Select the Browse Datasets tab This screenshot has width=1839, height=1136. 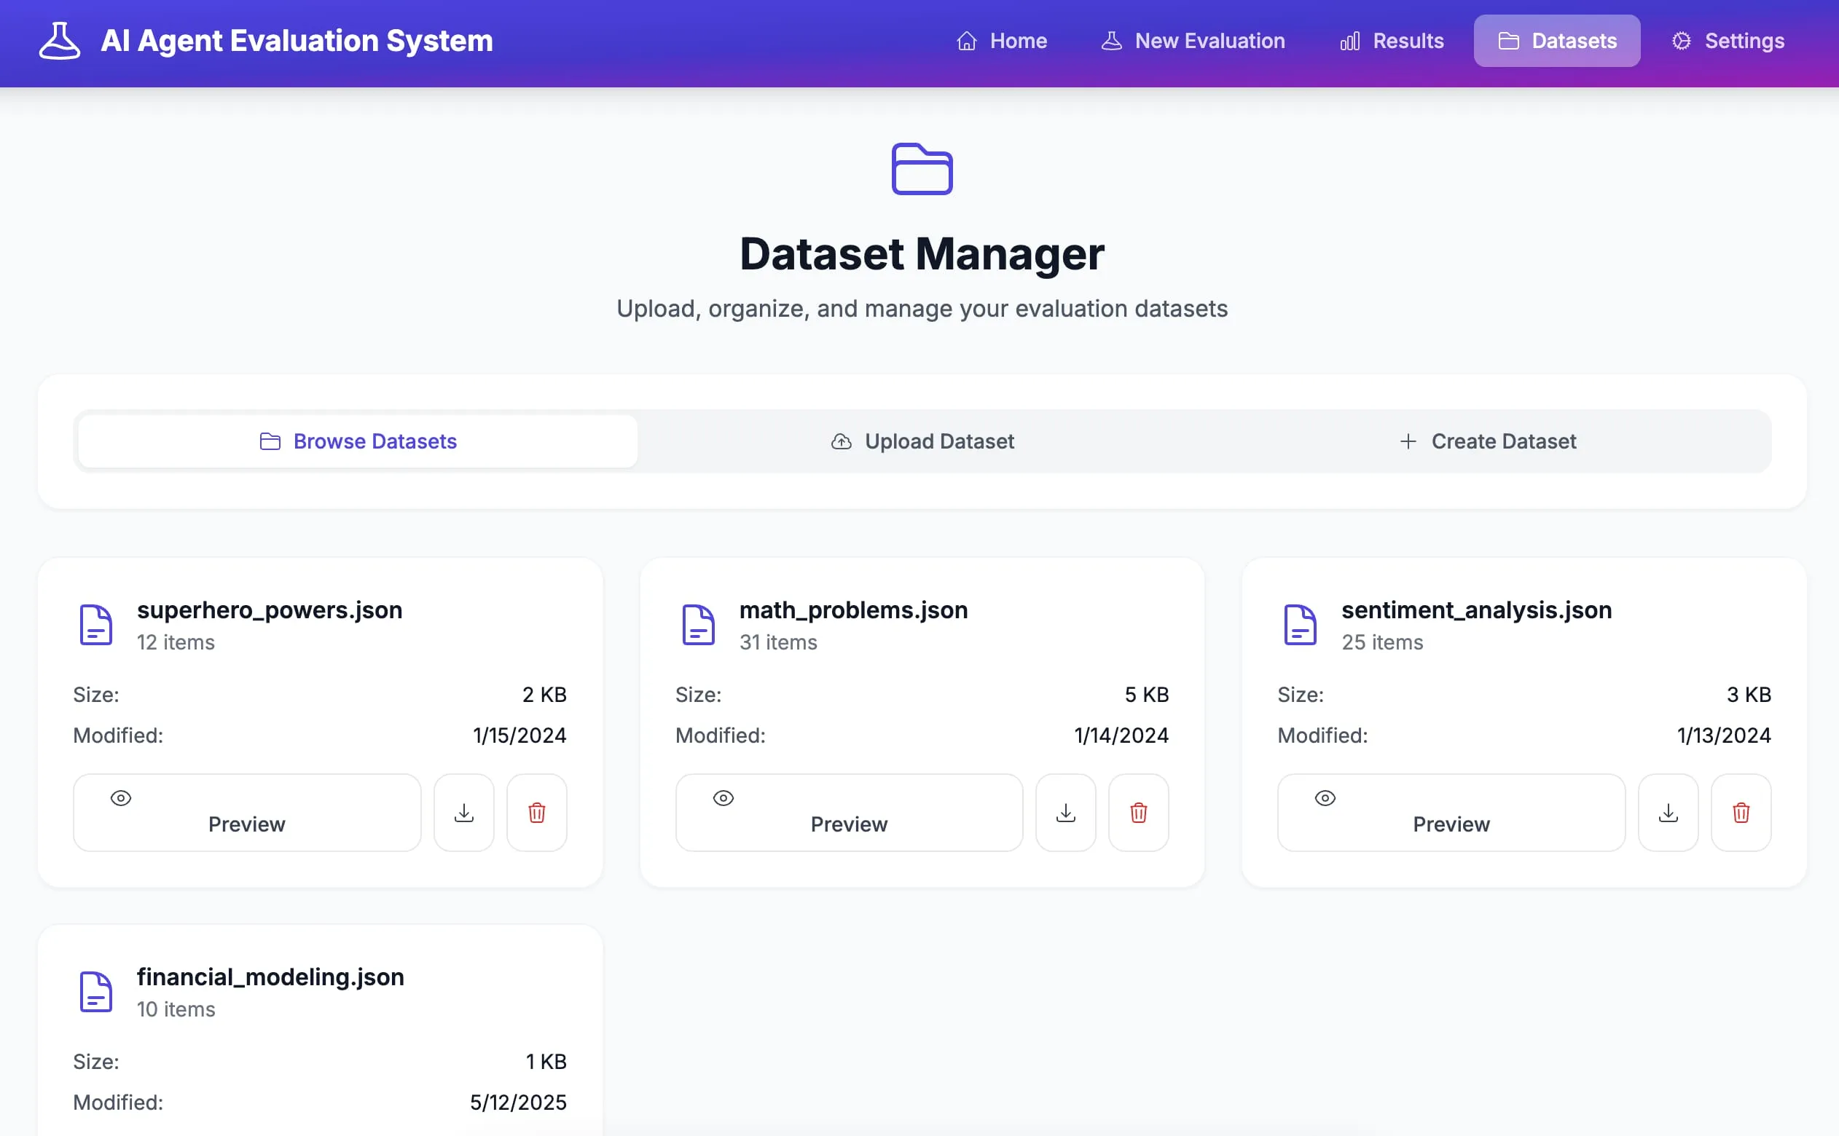[358, 441]
